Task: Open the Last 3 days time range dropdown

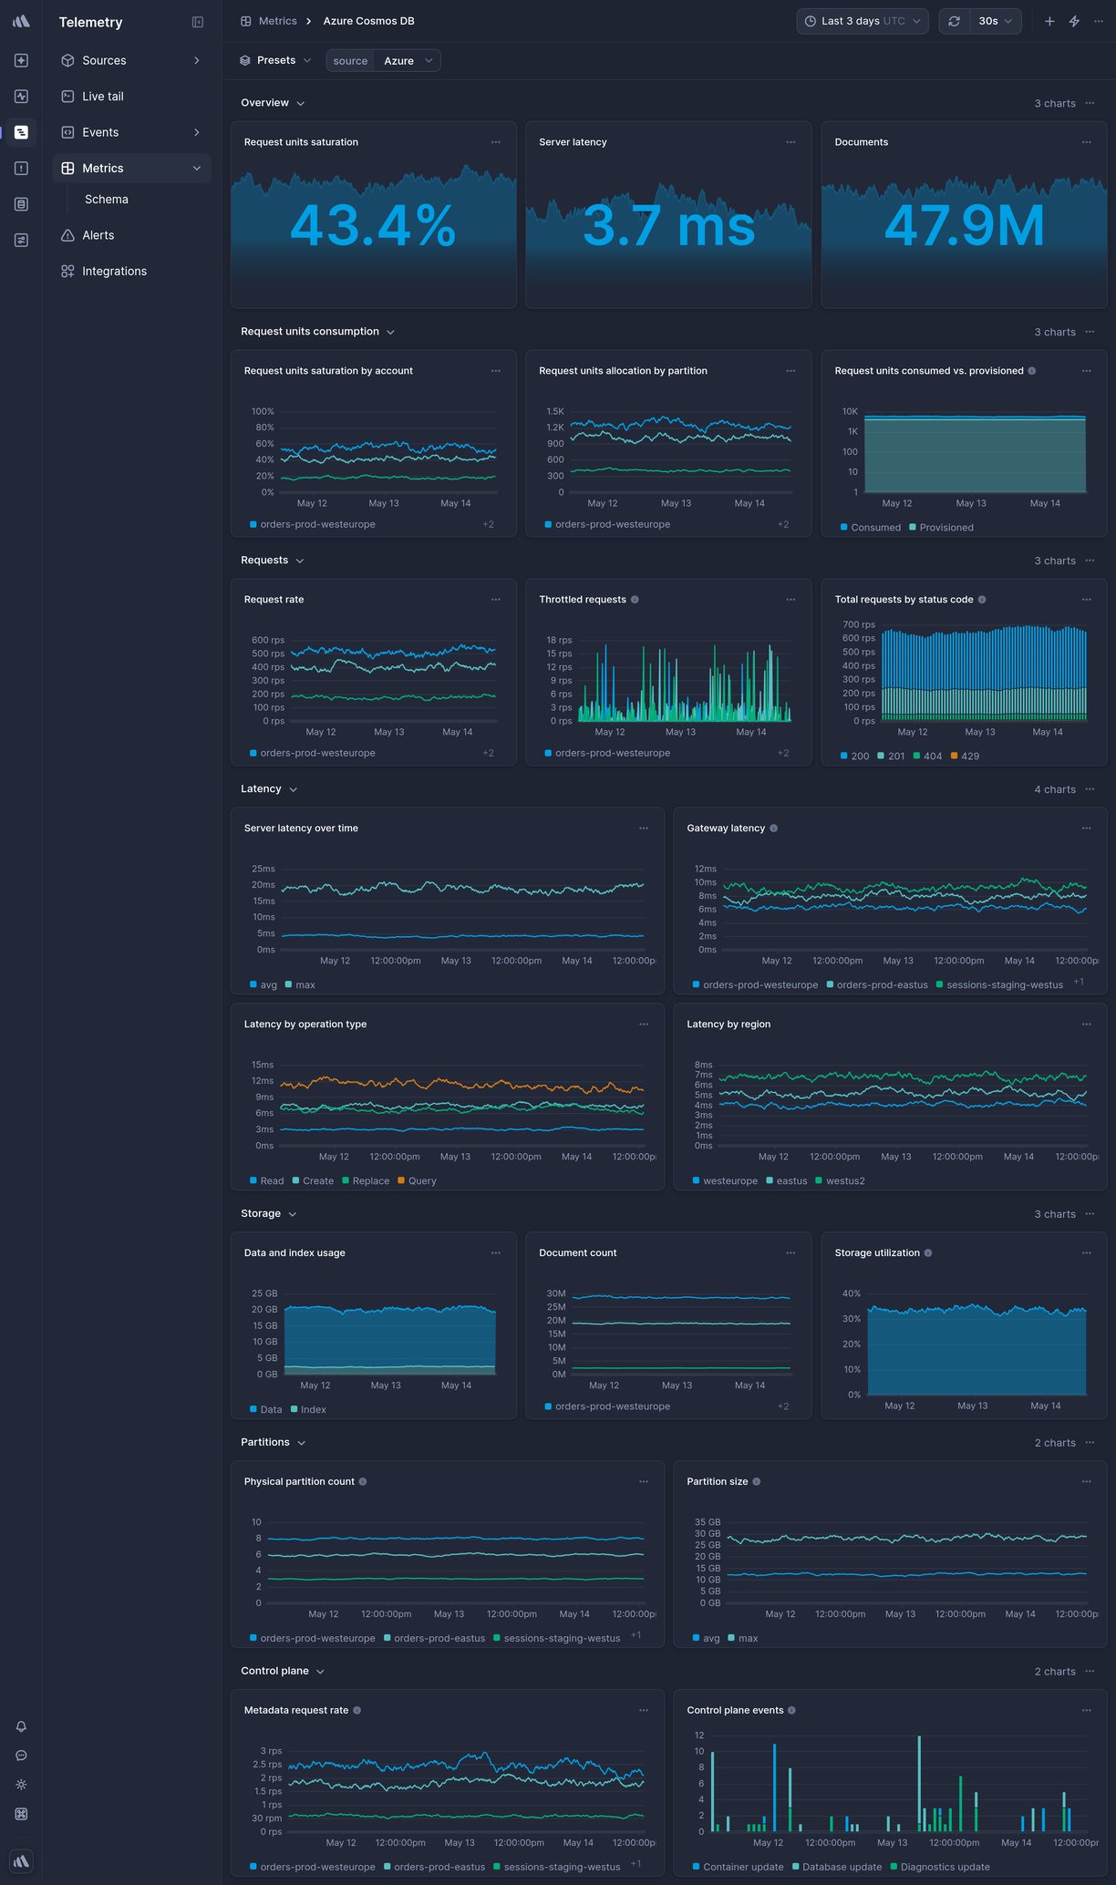Action: pyautogui.click(x=863, y=21)
